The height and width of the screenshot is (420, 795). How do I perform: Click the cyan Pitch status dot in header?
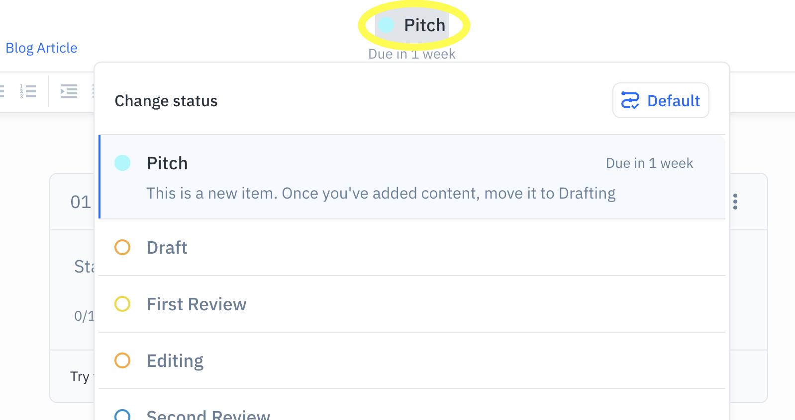click(386, 25)
